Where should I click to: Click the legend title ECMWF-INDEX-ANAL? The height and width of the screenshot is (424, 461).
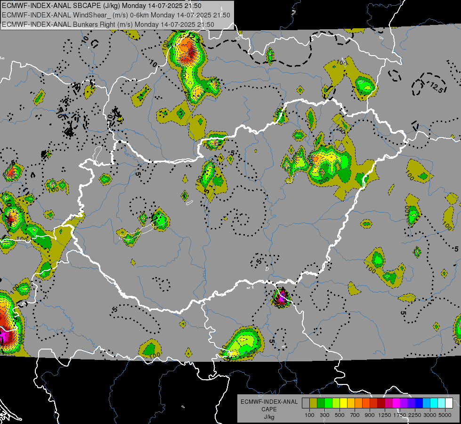269,402
